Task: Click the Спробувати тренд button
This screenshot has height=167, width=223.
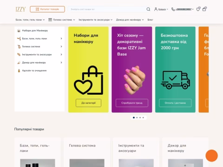Action: tap(132, 103)
